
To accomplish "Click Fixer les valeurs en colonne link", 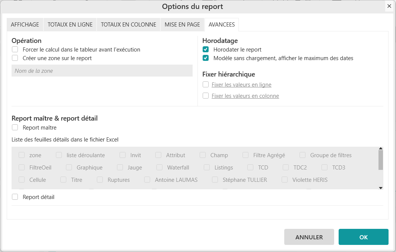I will [245, 96].
